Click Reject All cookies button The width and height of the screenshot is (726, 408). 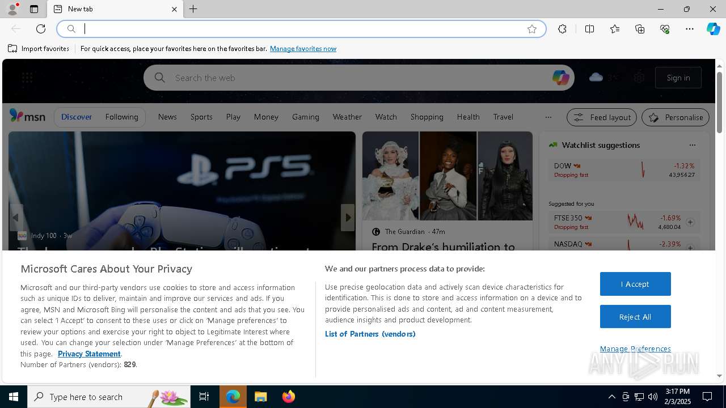pyautogui.click(x=635, y=317)
